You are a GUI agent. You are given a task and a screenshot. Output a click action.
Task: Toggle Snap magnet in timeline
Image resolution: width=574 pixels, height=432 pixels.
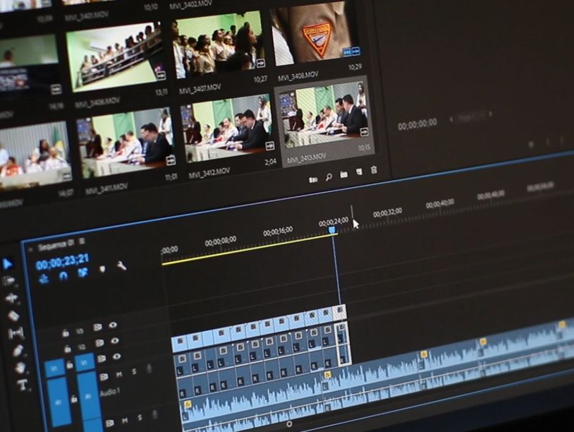pos(63,275)
